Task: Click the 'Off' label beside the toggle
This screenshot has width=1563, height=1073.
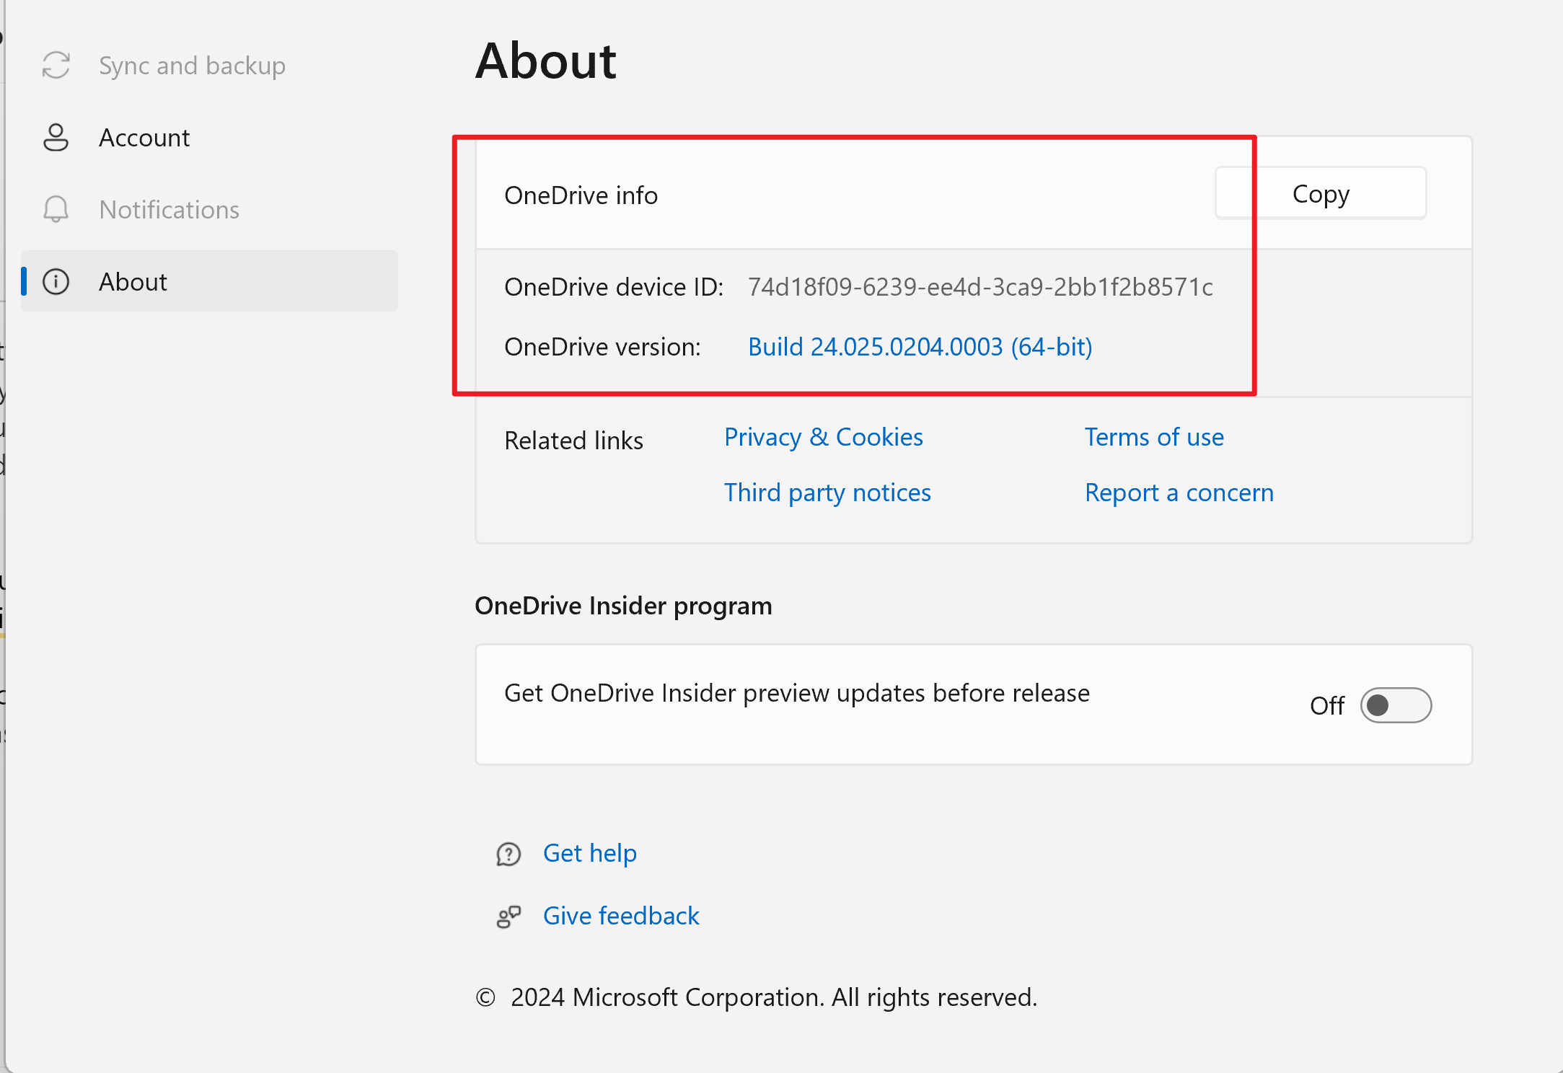Action: pos(1326,705)
